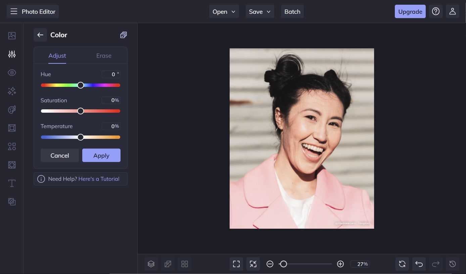Click the undo arrow icon

[419, 264]
